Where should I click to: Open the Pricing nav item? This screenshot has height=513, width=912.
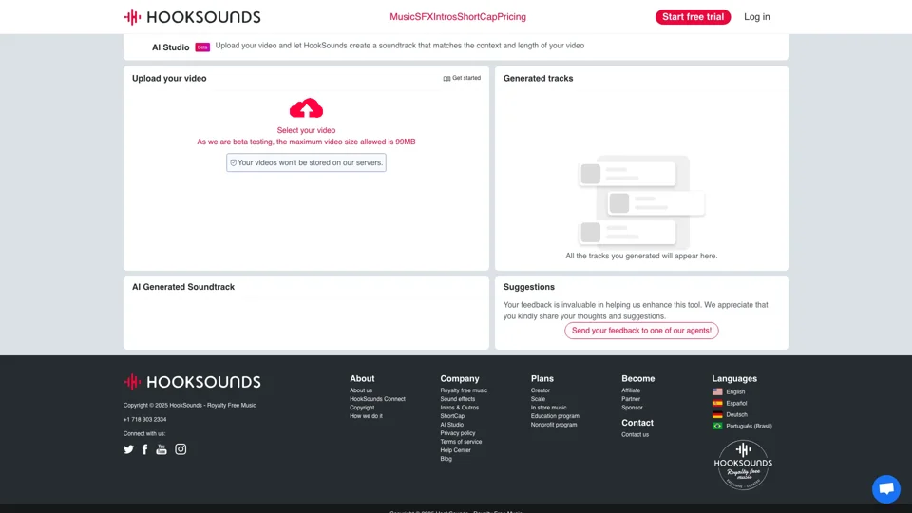(511, 17)
